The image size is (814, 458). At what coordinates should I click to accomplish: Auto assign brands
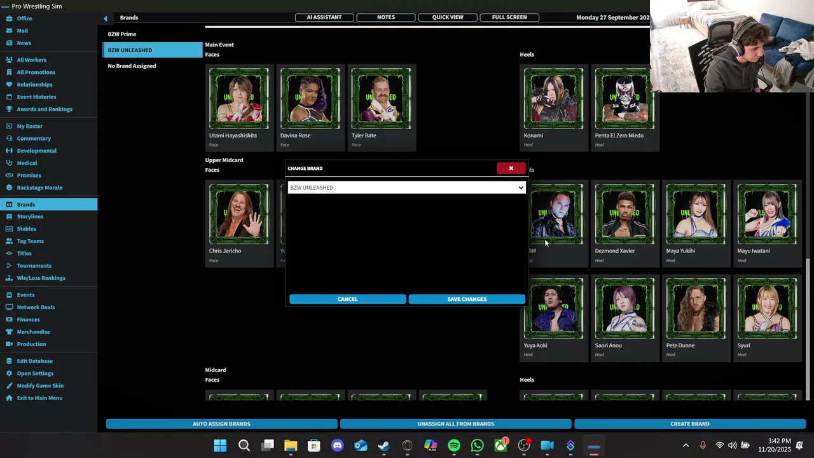221,424
